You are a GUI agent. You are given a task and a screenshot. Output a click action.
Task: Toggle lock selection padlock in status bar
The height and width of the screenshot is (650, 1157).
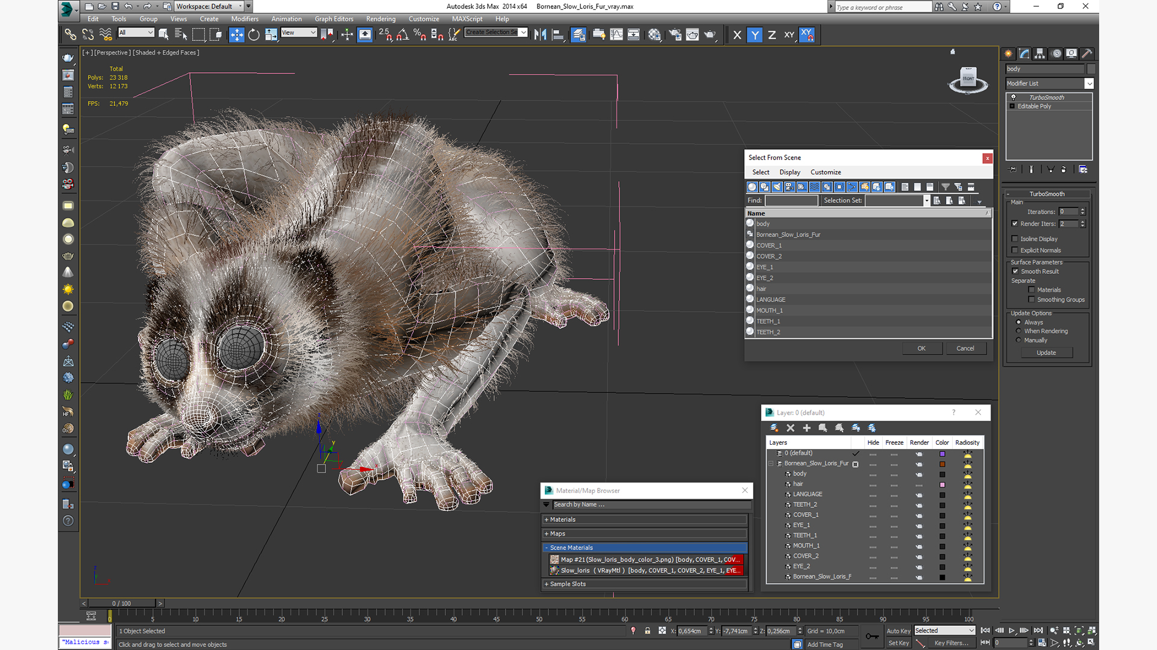coord(648,631)
